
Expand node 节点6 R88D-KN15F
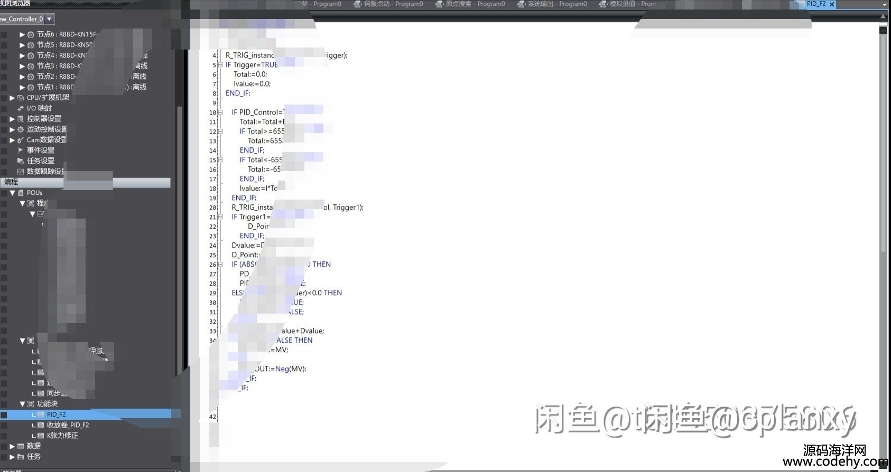click(22, 34)
